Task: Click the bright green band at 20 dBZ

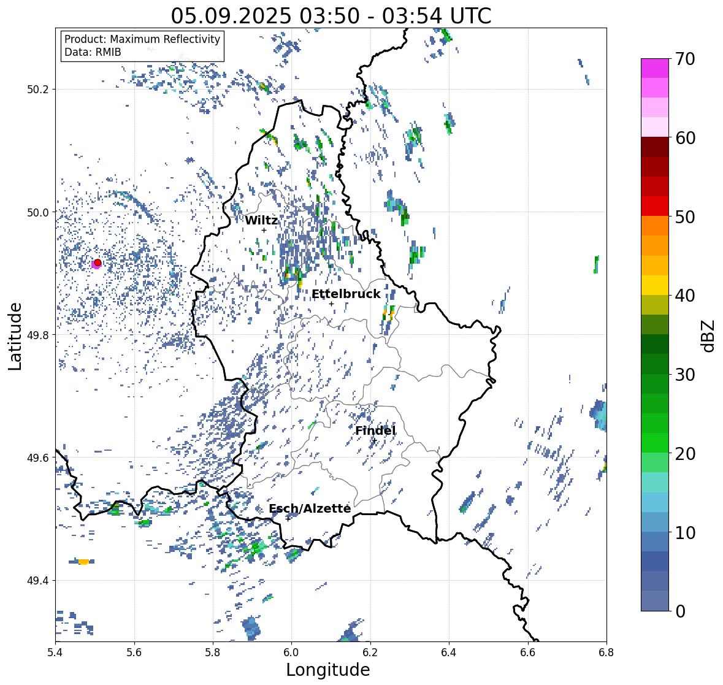Action: point(655,443)
